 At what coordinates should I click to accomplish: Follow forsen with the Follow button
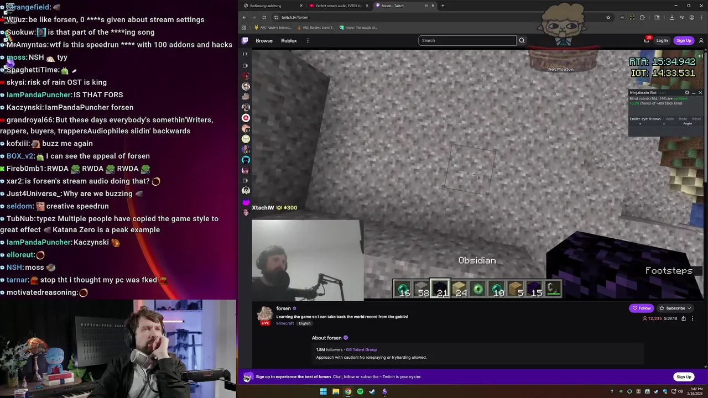click(x=642, y=308)
